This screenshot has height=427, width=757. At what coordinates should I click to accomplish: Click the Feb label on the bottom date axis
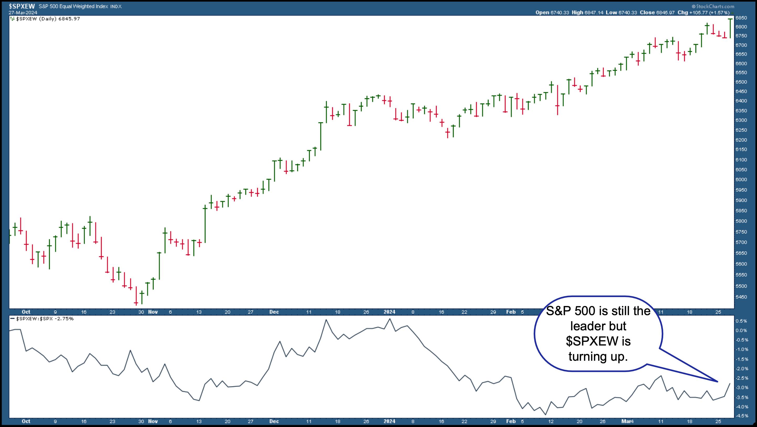(511, 421)
